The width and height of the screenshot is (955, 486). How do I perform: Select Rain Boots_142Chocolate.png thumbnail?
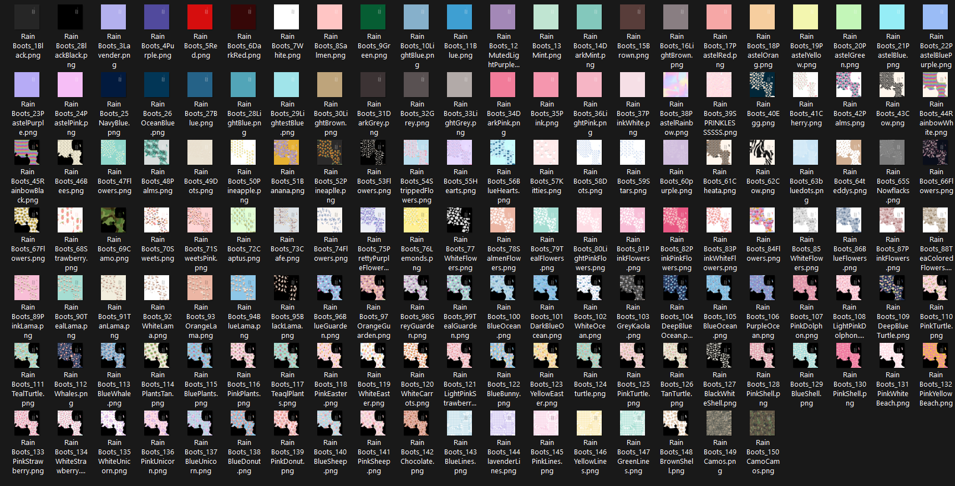point(416,423)
